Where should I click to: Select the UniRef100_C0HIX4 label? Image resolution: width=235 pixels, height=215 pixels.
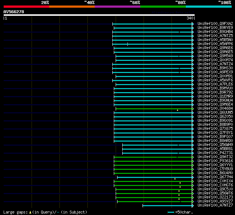(215, 181)
